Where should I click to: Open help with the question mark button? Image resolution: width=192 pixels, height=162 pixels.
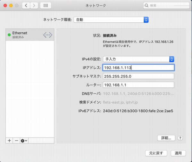tap(180, 138)
